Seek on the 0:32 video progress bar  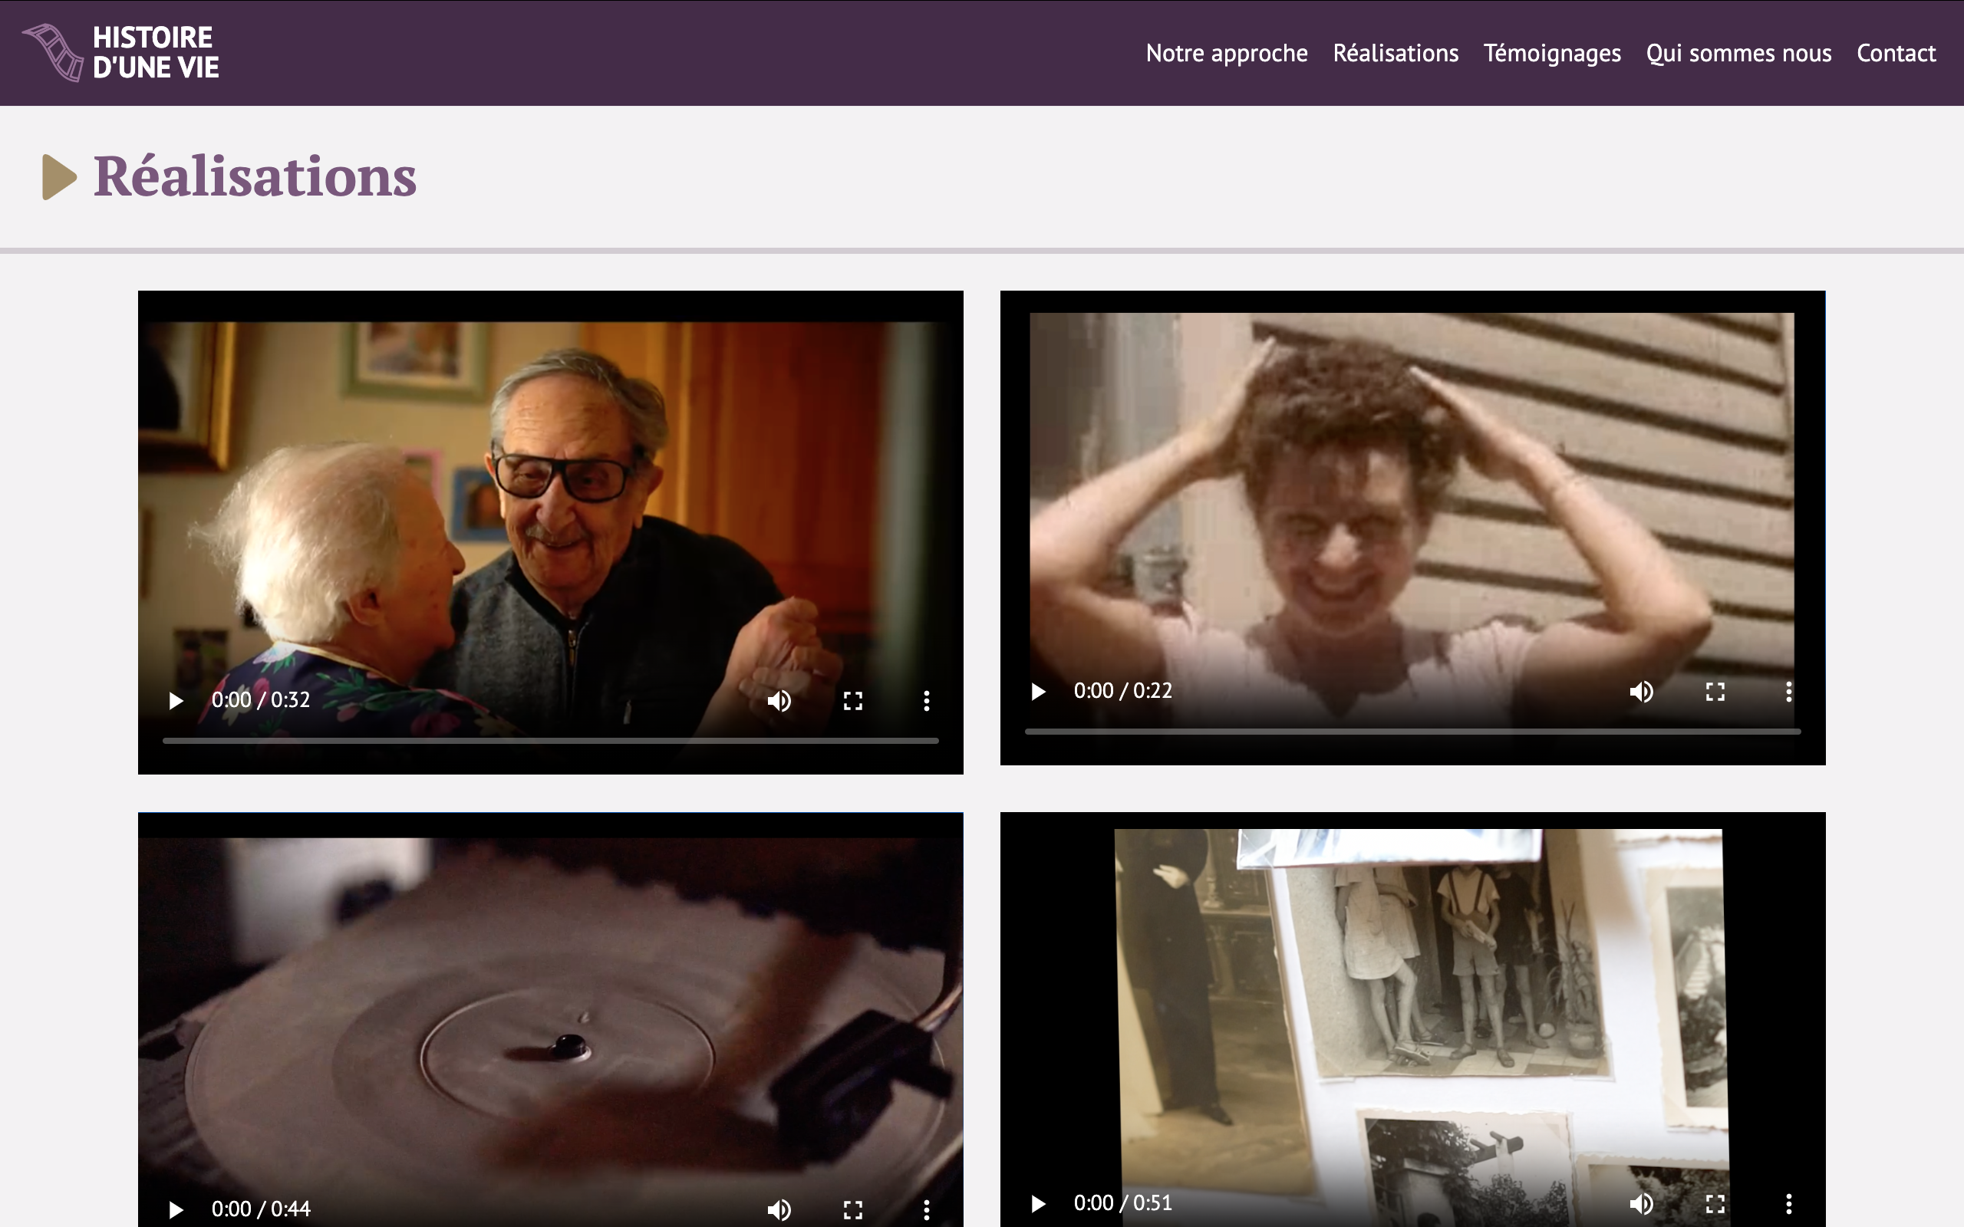pyautogui.click(x=550, y=741)
